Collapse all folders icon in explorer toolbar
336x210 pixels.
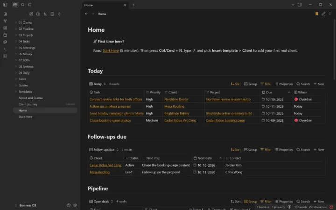pyautogui.click(x=59, y=14)
